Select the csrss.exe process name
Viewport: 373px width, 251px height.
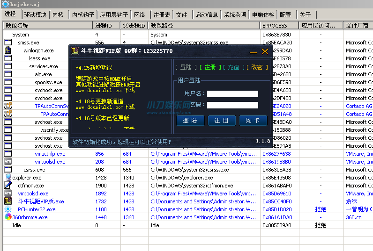point(34,170)
